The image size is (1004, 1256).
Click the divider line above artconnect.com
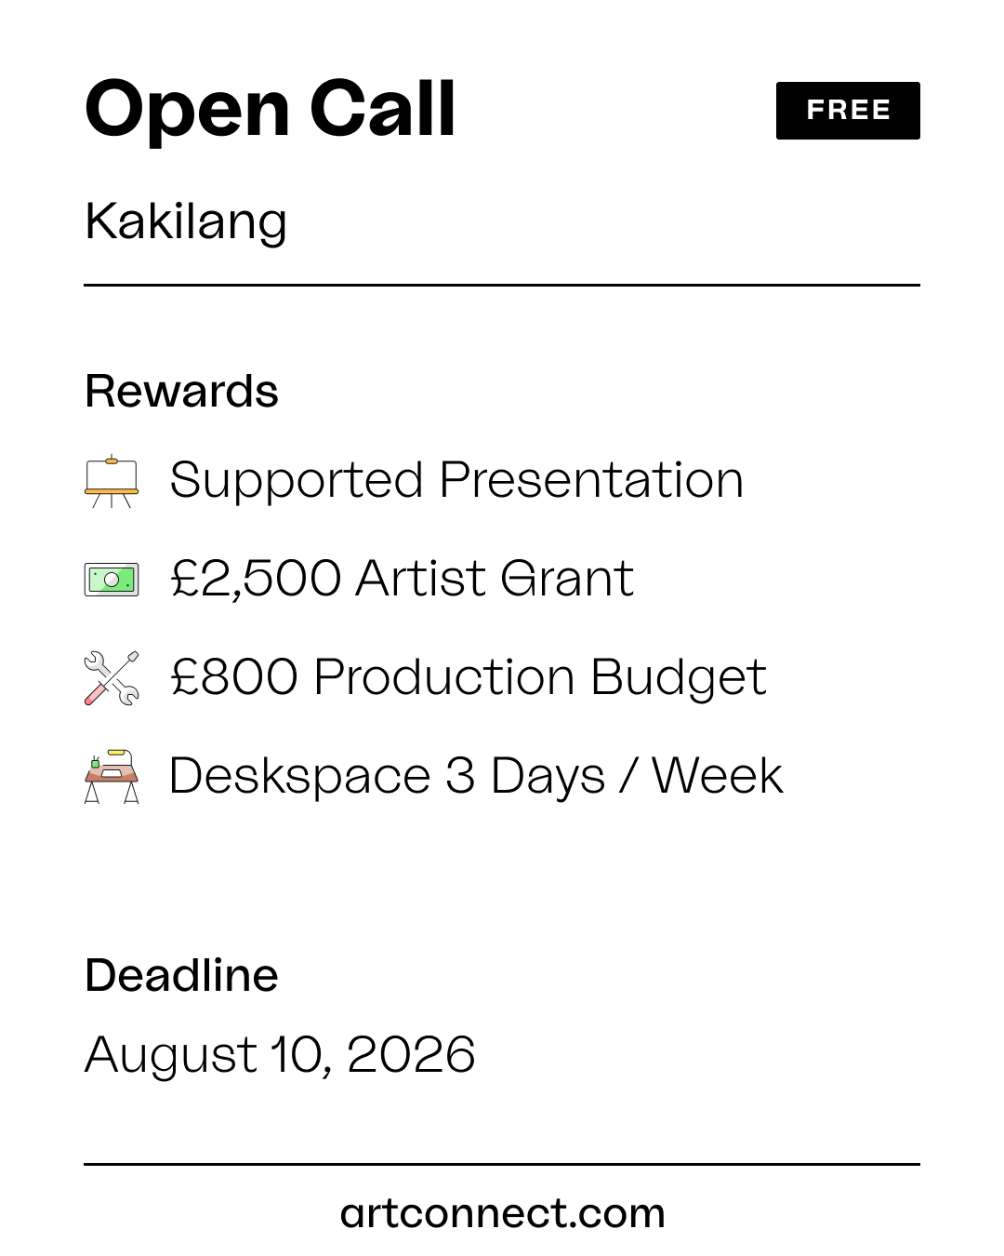coord(502,1164)
